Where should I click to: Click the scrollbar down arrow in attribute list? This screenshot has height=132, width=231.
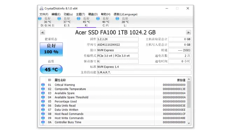tap(189, 123)
